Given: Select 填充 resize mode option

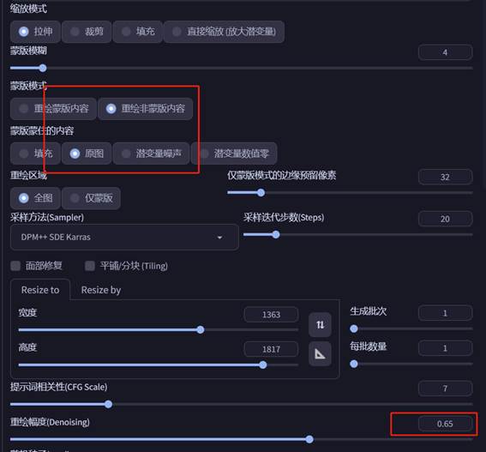Looking at the screenshot, I should (x=138, y=32).
